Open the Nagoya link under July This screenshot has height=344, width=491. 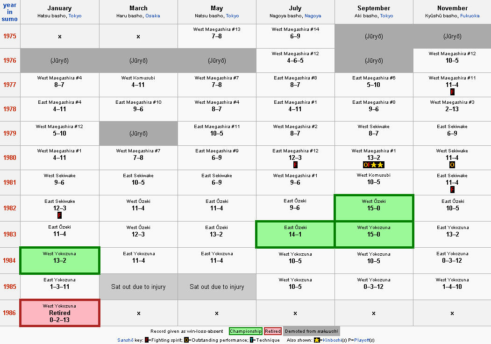(x=313, y=16)
